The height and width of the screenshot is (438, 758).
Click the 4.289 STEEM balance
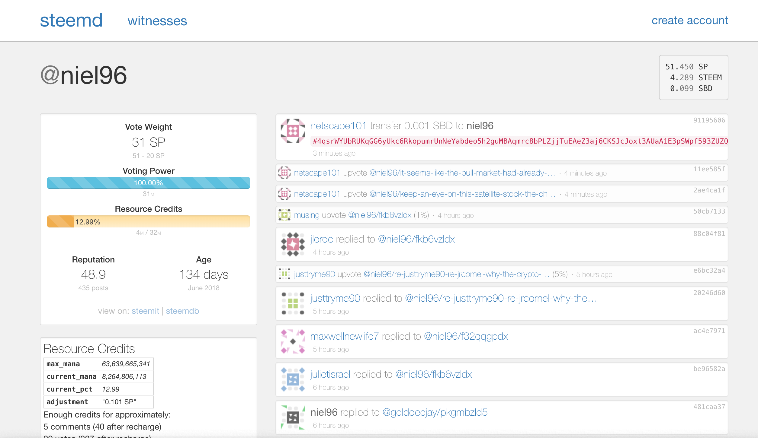[696, 78]
